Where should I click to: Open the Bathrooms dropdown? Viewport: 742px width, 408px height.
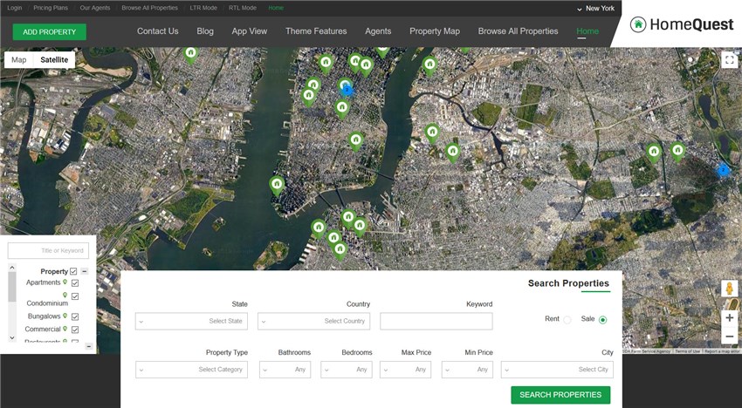(x=285, y=370)
